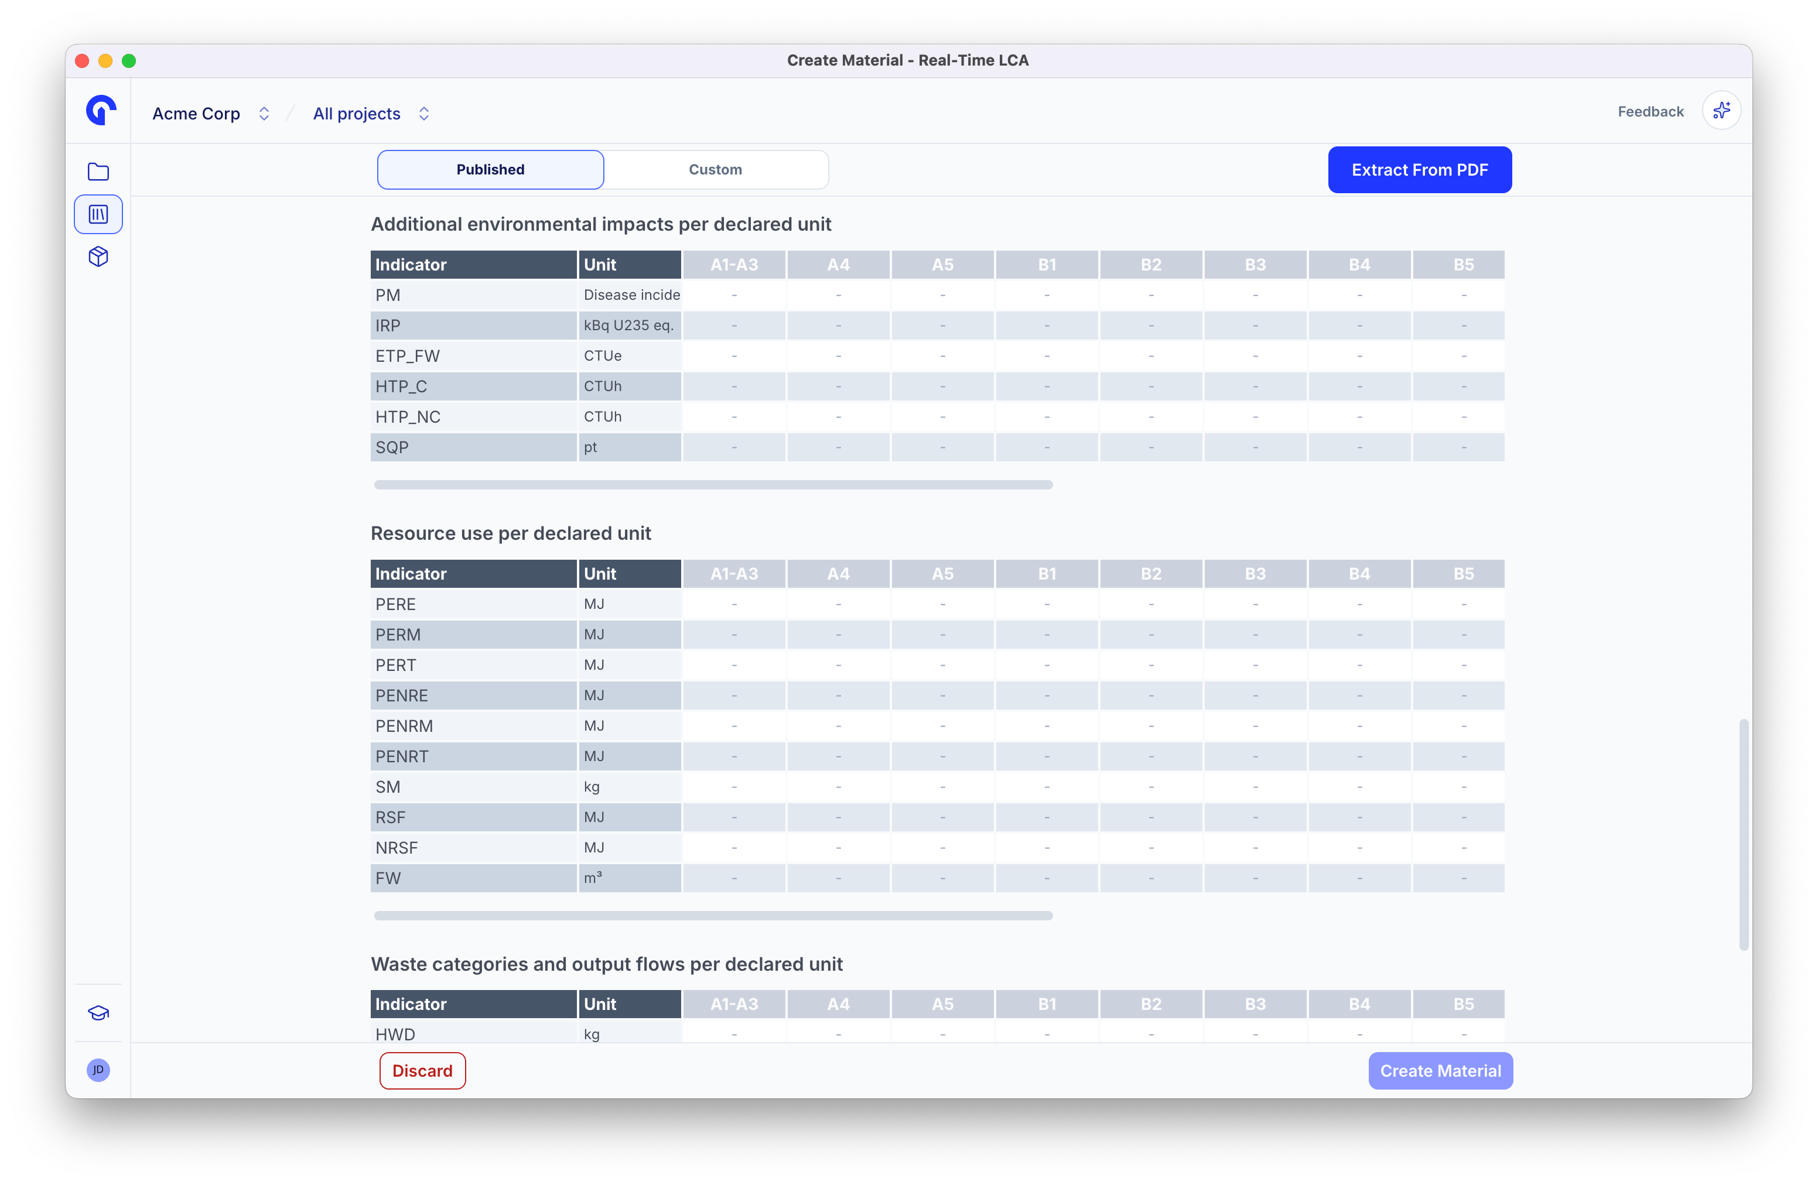Click the HTP_C indicator label
The width and height of the screenshot is (1818, 1185).
tap(401, 387)
